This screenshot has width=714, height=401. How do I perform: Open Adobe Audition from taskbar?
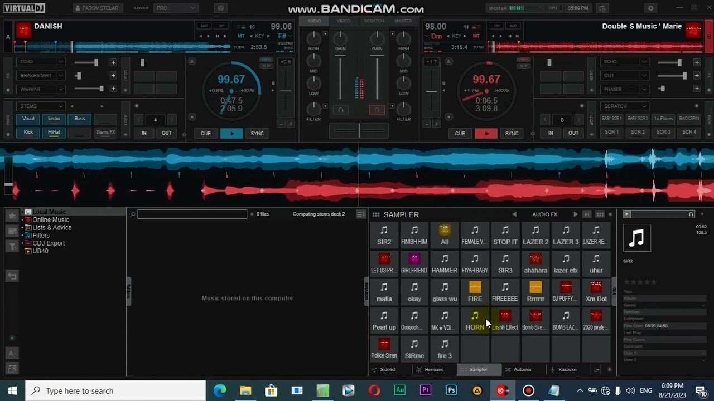[x=400, y=390]
